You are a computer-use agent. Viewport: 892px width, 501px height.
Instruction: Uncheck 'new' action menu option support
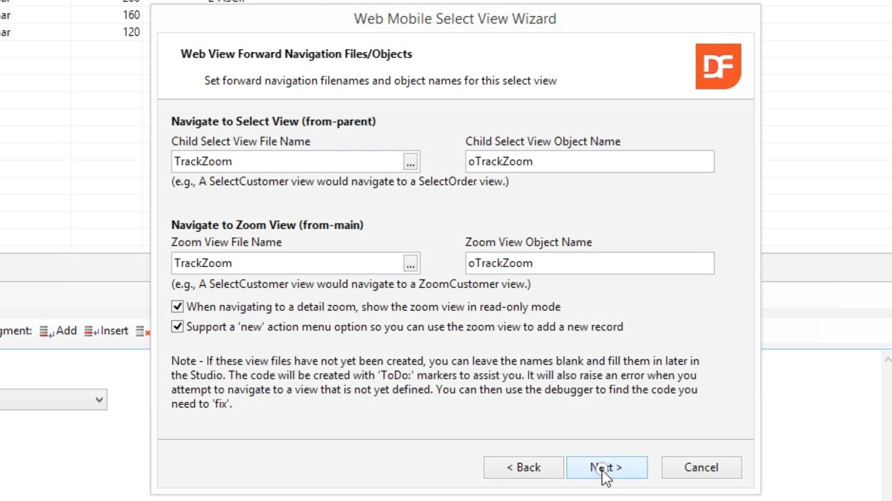point(177,327)
